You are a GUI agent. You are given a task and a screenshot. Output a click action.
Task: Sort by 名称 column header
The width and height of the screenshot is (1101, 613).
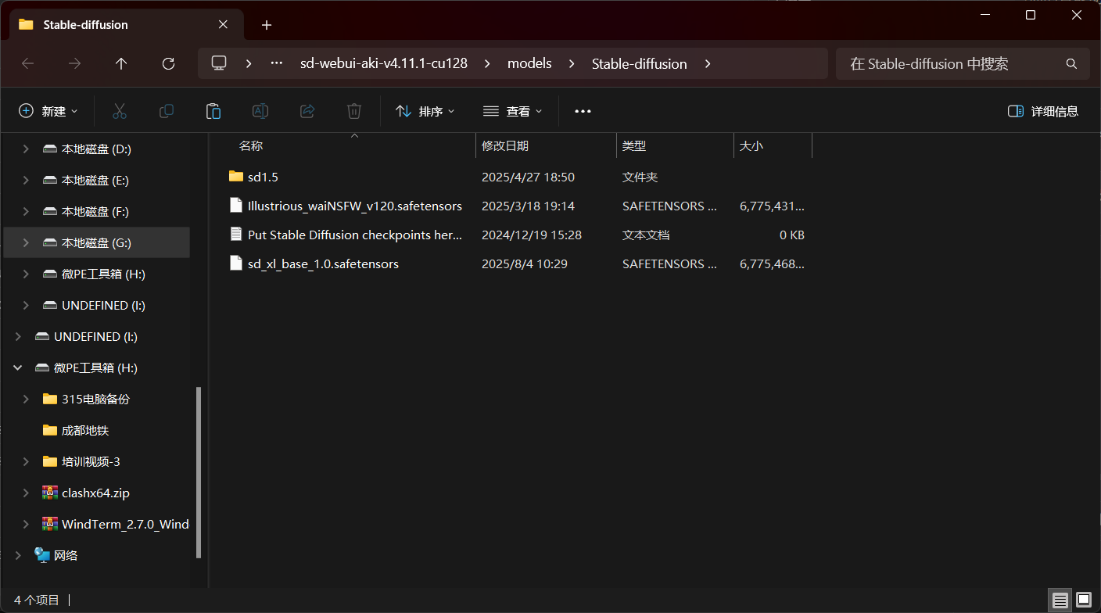[x=251, y=145]
